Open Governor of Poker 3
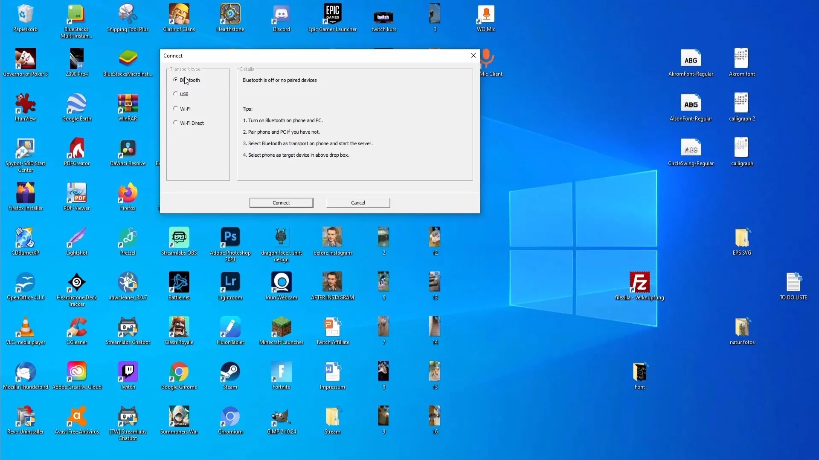The image size is (819, 460). [x=26, y=63]
